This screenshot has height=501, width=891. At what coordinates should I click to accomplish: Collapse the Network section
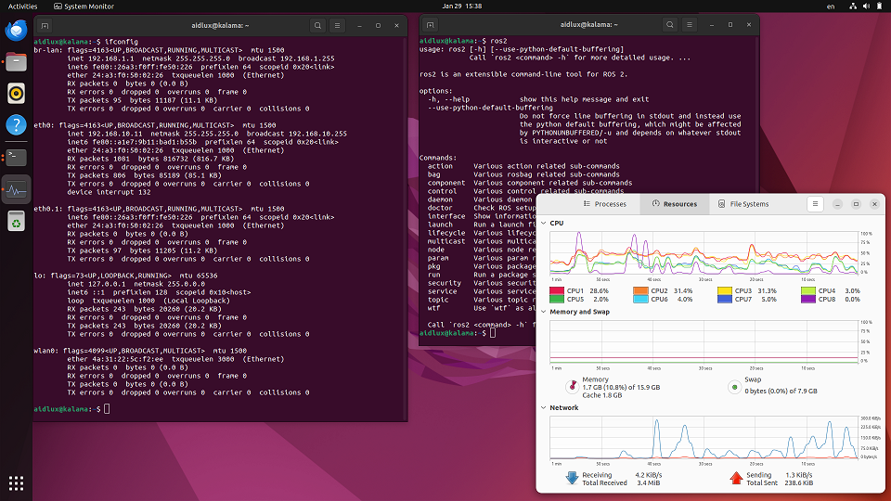tap(544, 407)
